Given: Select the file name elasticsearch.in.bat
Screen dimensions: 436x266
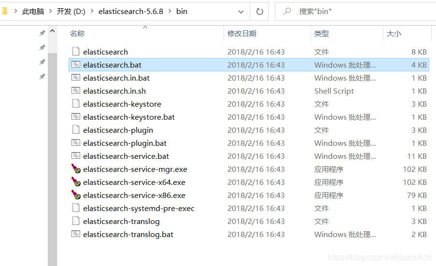Looking at the screenshot, I should tap(116, 78).
